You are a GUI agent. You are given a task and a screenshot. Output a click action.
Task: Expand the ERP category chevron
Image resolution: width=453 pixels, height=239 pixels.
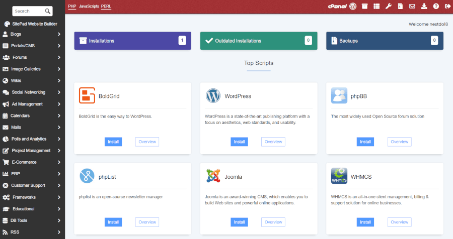(x=59, y=174)
